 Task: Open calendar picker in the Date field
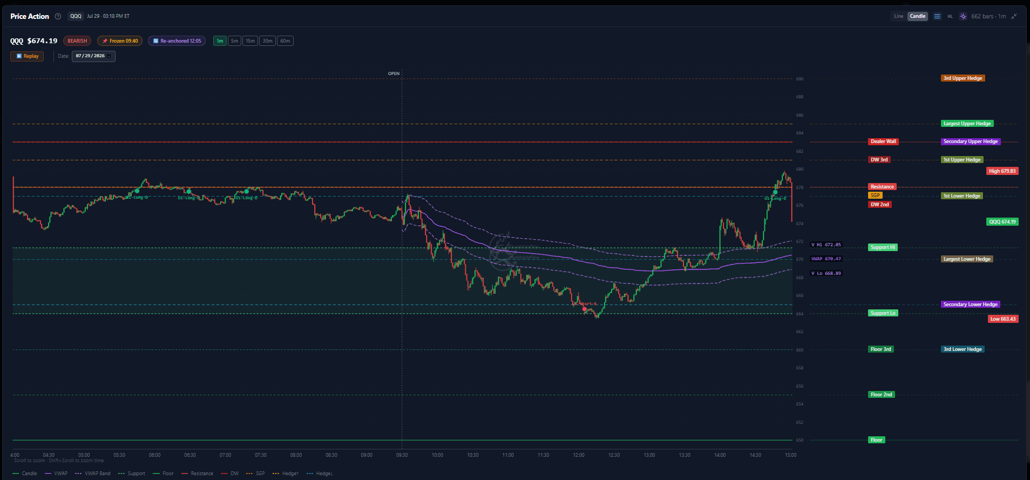[x=109, y=56]
